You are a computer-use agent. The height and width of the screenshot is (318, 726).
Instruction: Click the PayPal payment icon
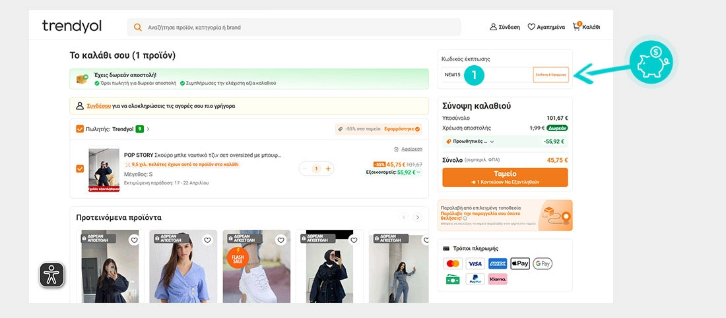(475, 279)
